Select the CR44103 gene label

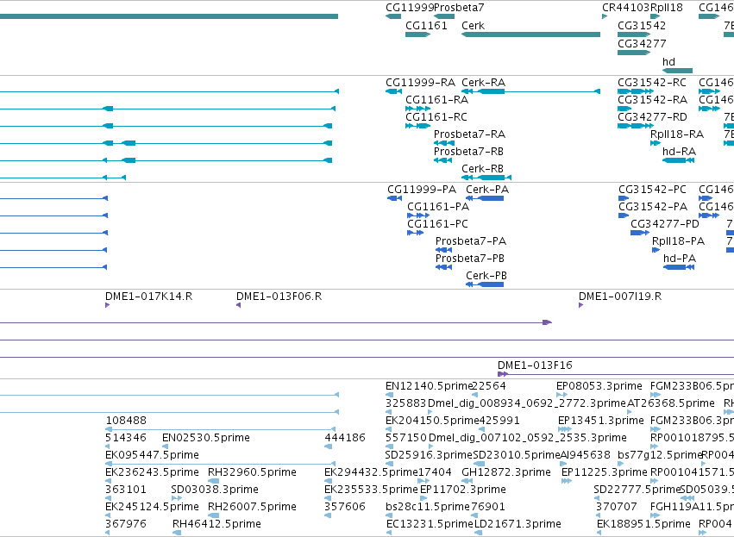click(626, 8)
